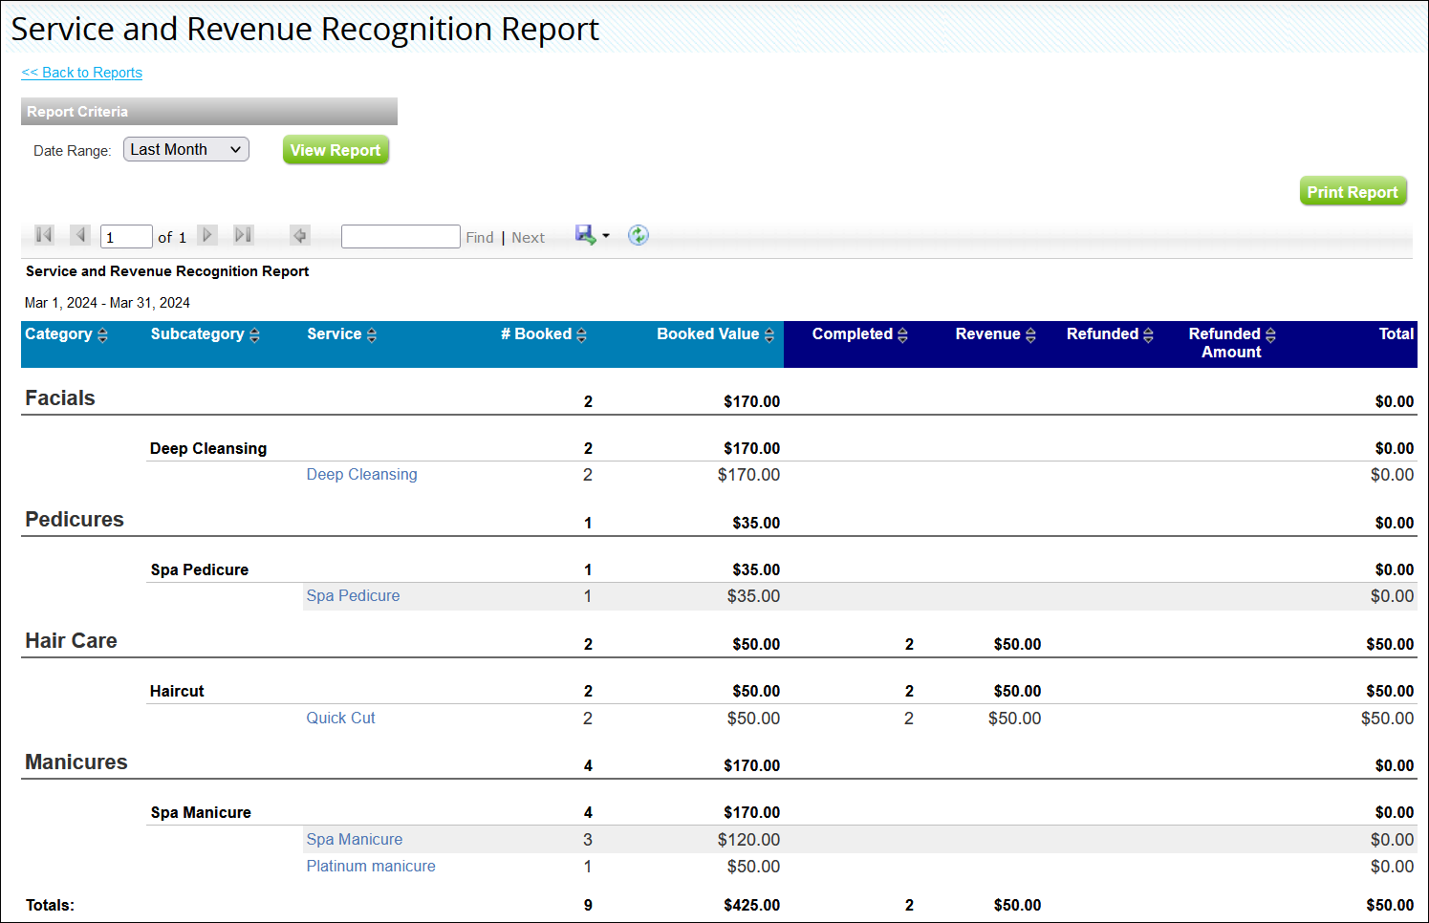
Task: Open the Spa Pedicure service link
Action: (x=353, y=596)
